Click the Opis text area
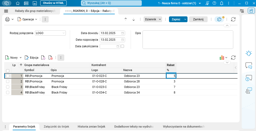Viewport: 256px width, 131px height. (x=188, y=39)
